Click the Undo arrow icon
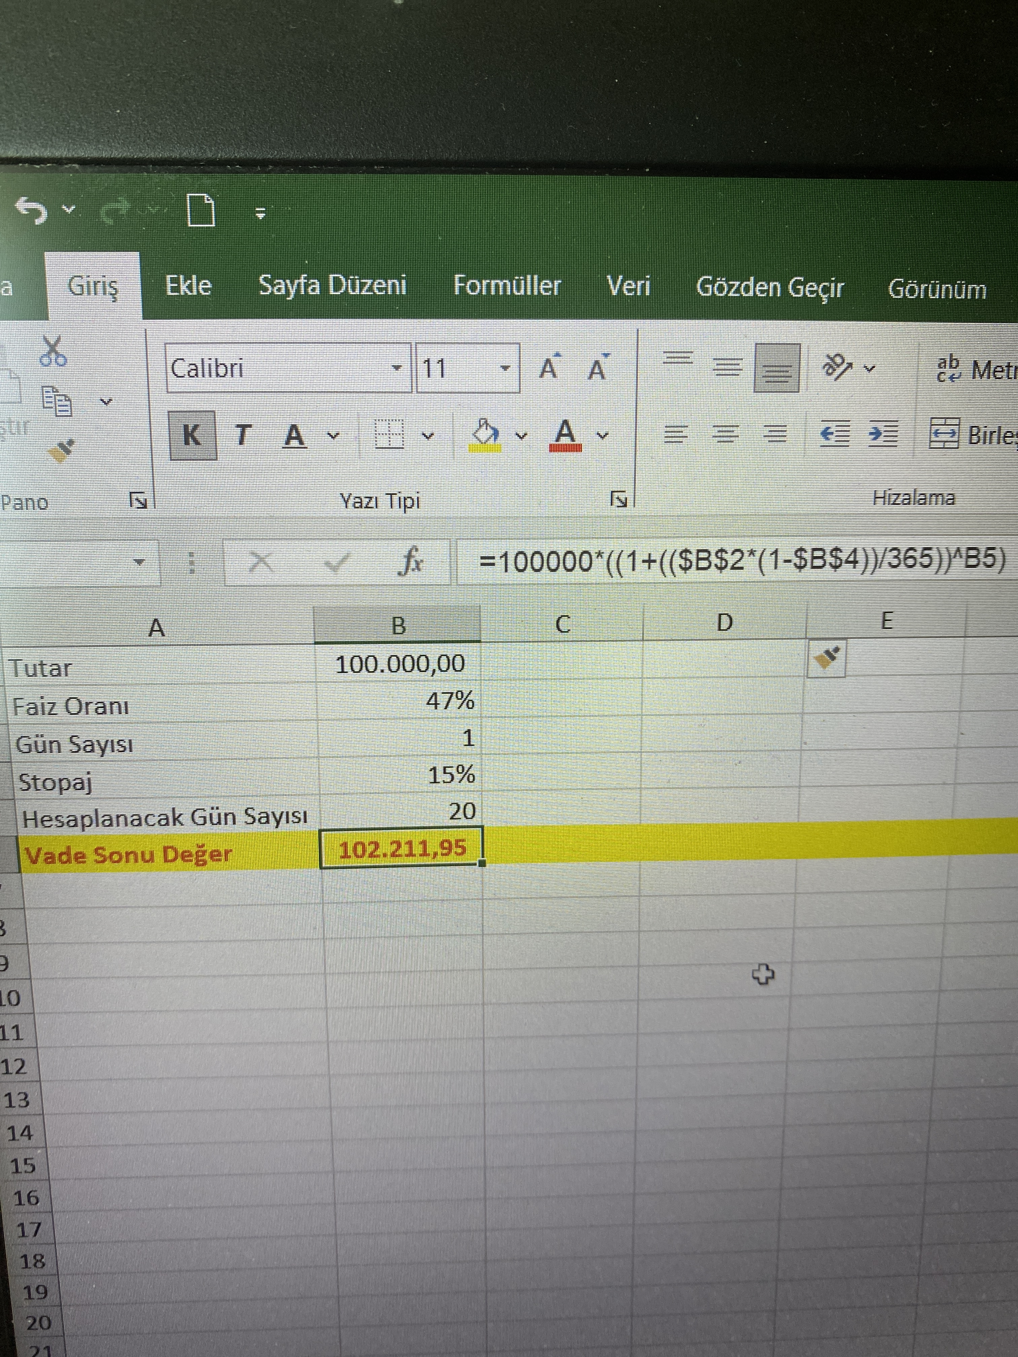The height and width of the screenshot is (1357, 1018). tap(32, 210)
